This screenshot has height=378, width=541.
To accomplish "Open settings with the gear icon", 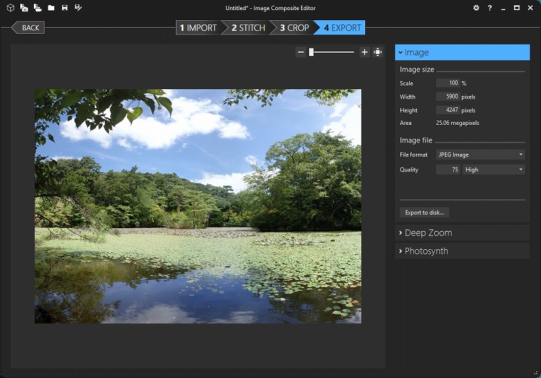I will [476, 7].
